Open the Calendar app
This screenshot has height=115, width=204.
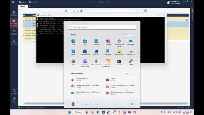pyautogui.click(x=96, y=42)
